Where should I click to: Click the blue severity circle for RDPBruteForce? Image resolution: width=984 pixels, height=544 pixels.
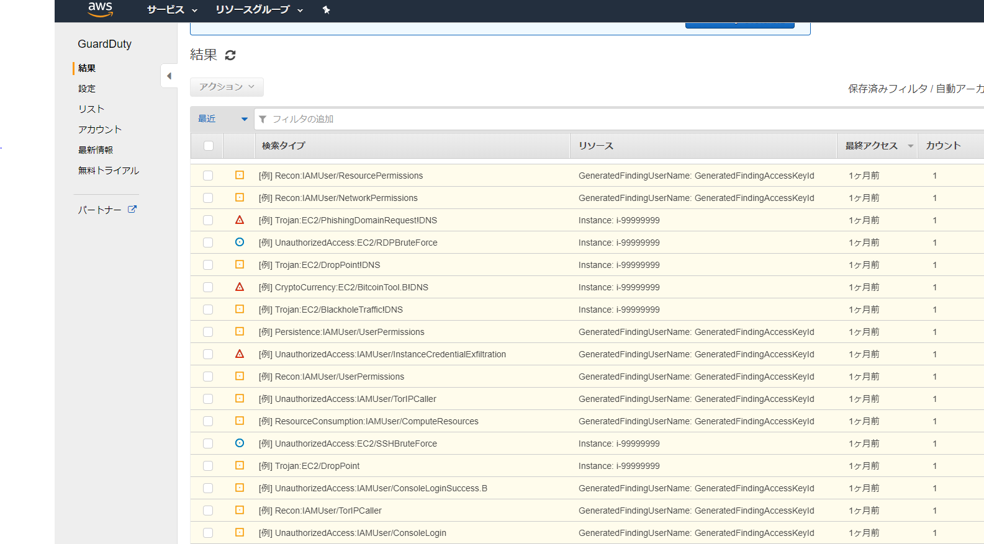pyautogui.click(x=240, y=243)
